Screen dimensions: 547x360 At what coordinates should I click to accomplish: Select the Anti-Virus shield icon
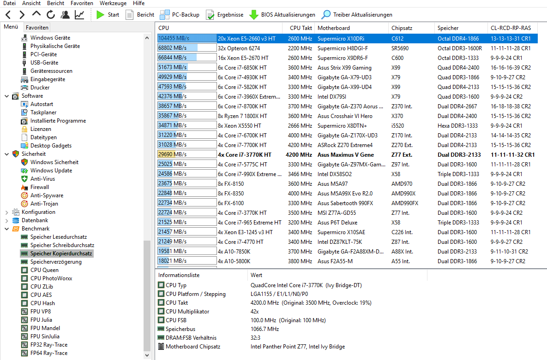tap(24, 179)
